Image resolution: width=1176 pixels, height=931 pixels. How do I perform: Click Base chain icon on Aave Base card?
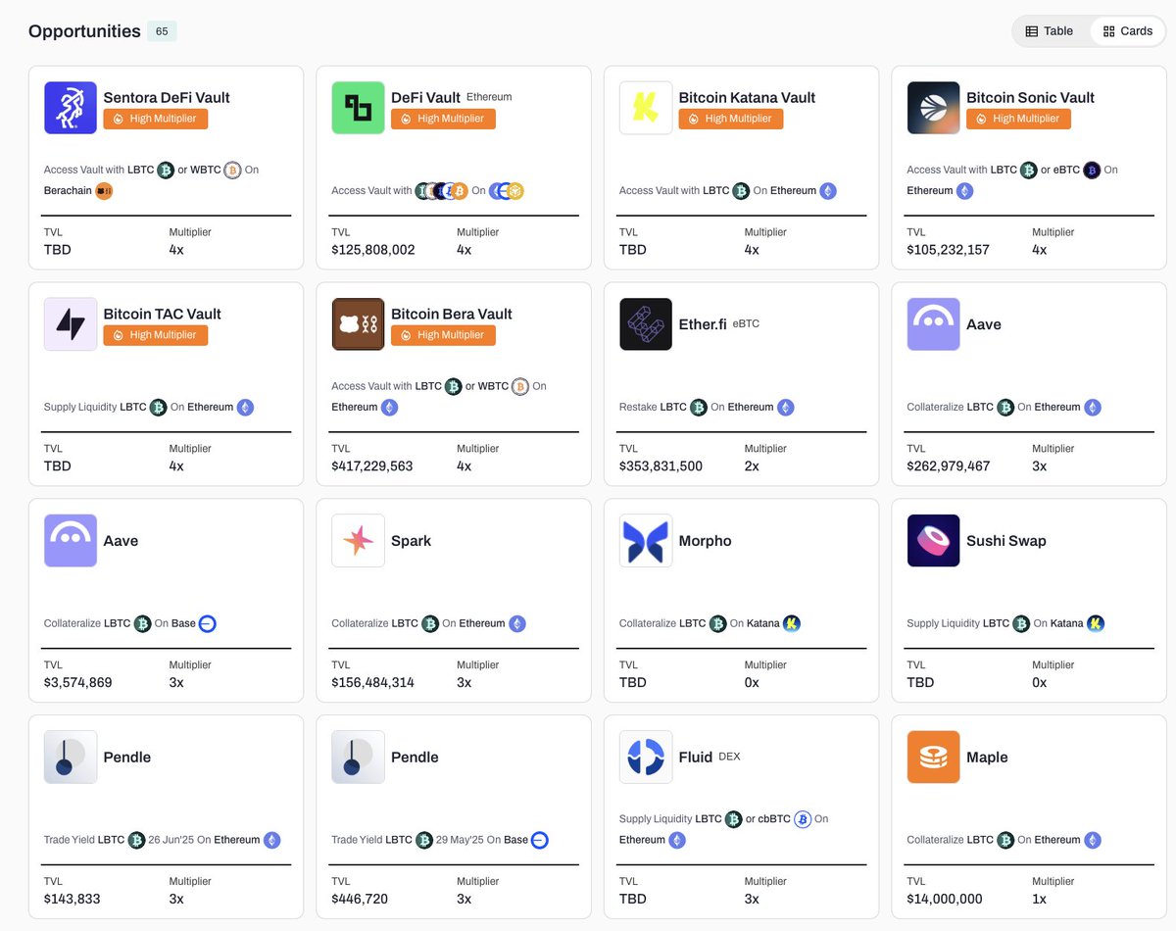(x=208, y=623)
